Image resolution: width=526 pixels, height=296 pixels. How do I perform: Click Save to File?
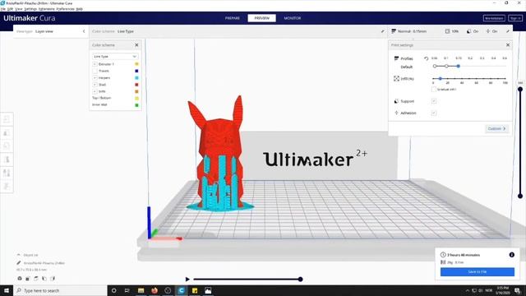[477, 272]
